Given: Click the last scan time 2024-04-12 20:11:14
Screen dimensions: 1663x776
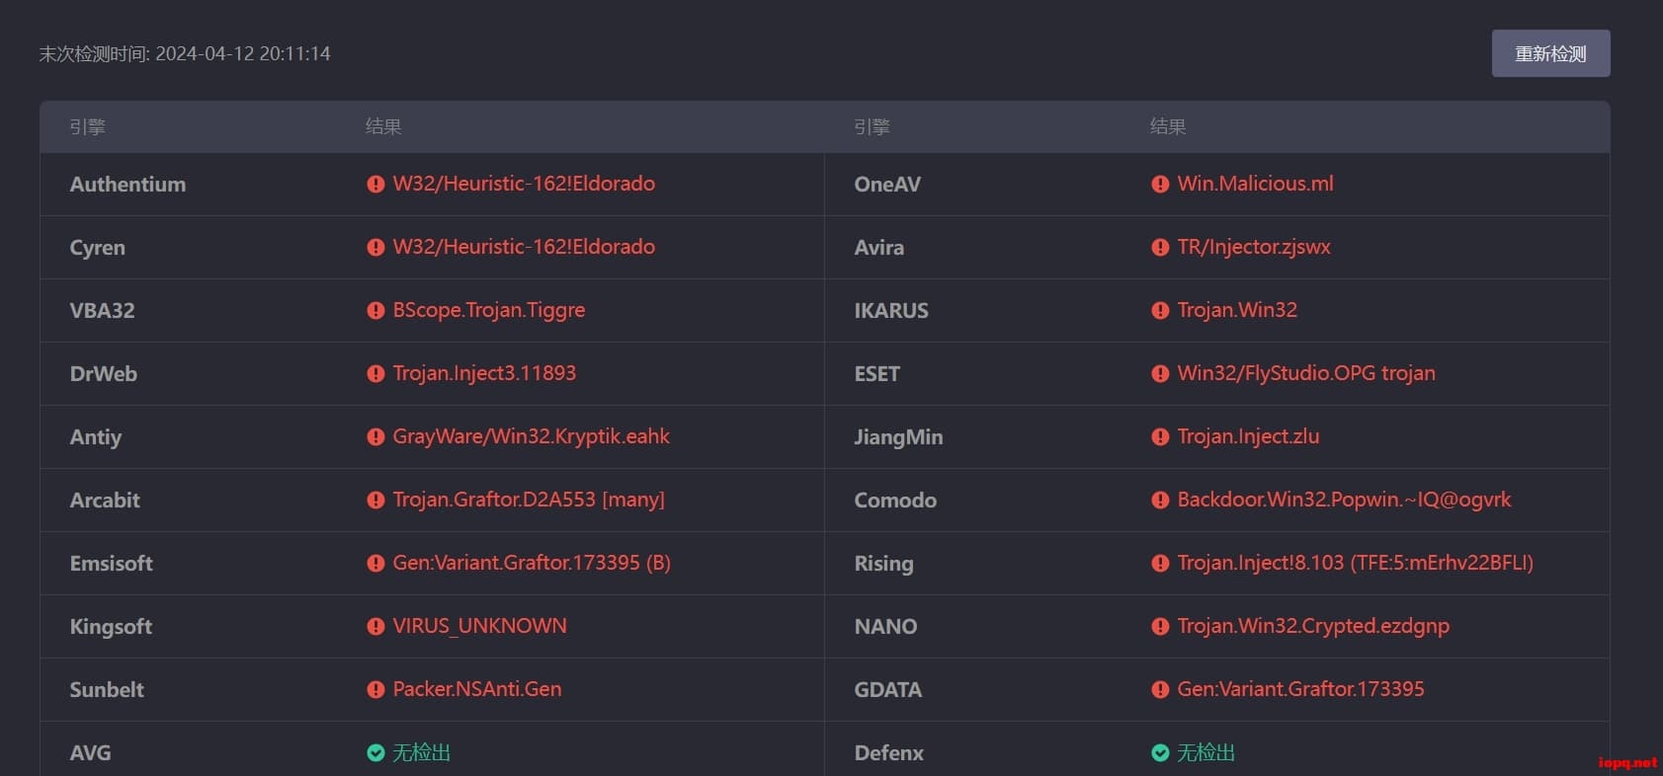Looking at the screenshot, I should coord(243,53).
